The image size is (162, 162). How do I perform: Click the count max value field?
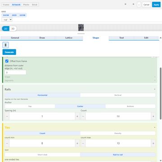coord(118,143)
